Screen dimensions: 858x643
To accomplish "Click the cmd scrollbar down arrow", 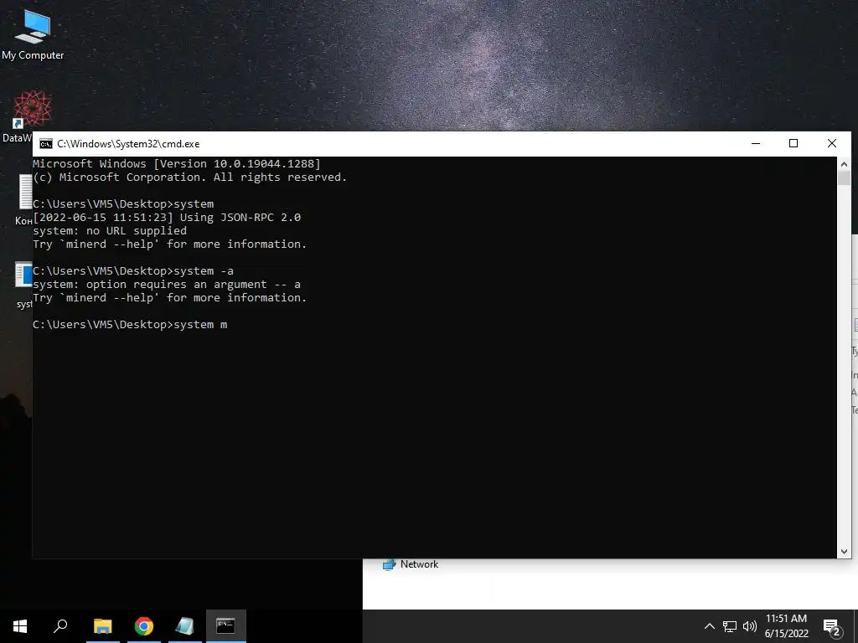I will (844, 552).
